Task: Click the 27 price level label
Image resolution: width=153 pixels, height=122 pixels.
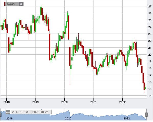Action: 150,7
